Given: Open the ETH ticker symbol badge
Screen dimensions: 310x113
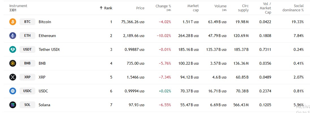Looking at the screenshot, I should [27, 36].
